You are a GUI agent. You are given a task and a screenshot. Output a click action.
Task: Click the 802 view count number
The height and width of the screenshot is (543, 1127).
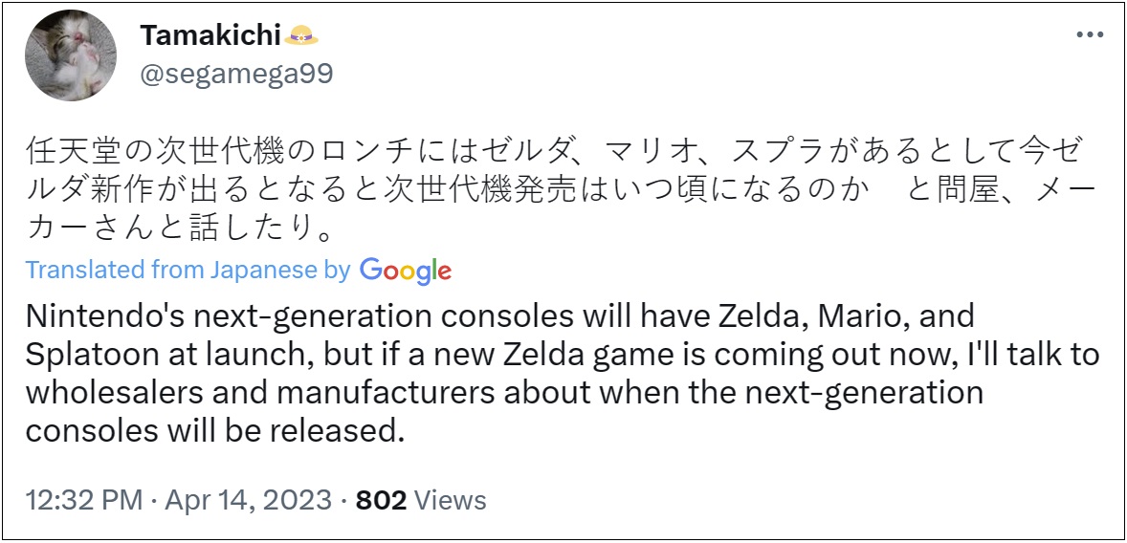[381, 500]
